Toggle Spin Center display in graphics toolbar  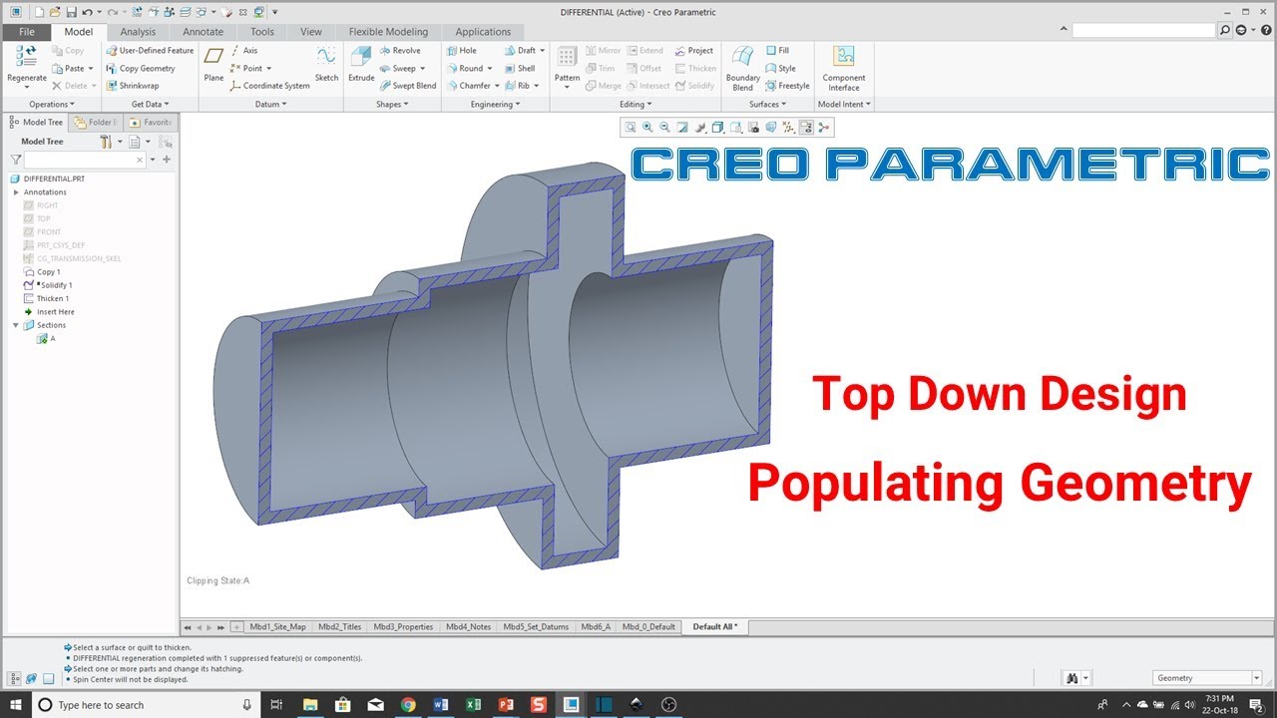[x=824, y=127]
